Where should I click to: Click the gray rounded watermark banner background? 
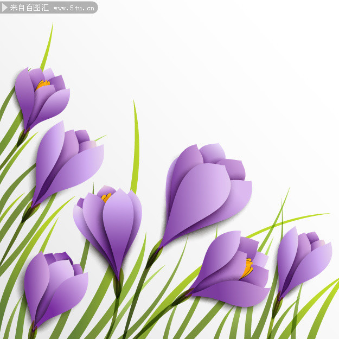pyautogui.click(x=49, y=8)
